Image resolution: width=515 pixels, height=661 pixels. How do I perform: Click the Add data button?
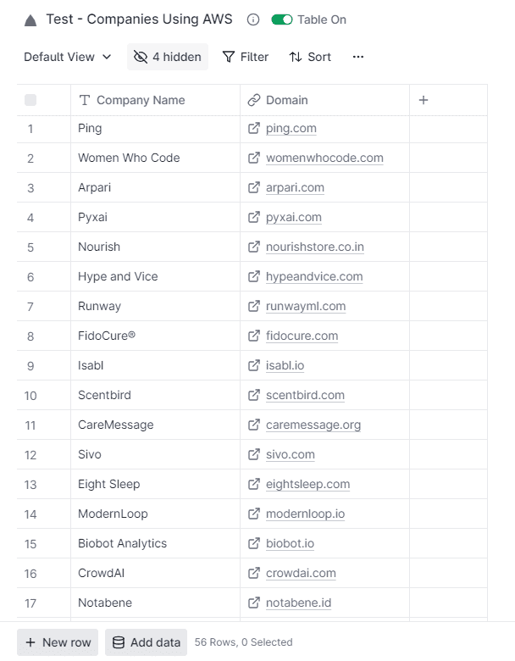146,642
